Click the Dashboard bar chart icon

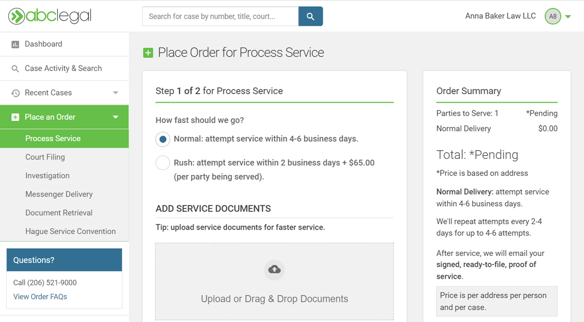coord(15,44)
